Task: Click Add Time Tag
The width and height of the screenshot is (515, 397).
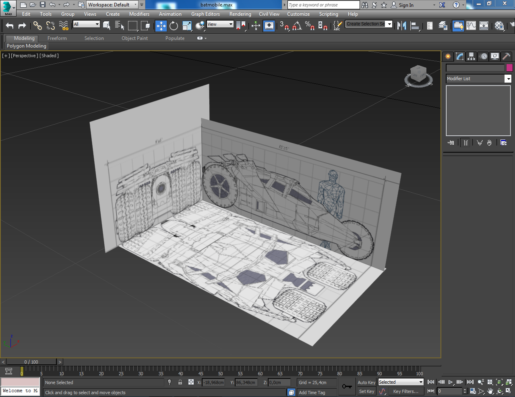Action: tap(312, 393)
